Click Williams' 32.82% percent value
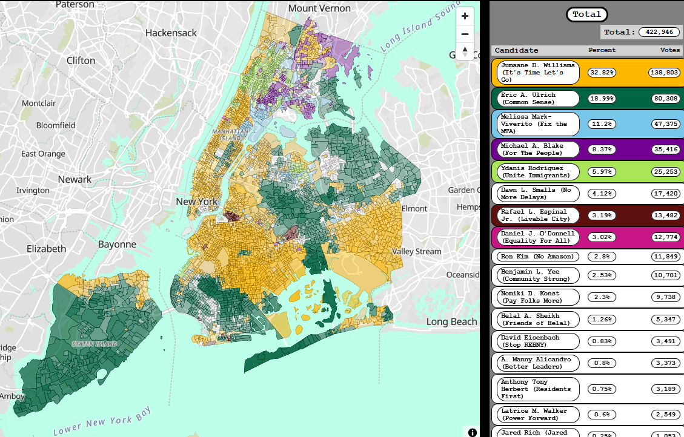The height and width of the screenshot is (437, 684). click(x=602, y=72)
